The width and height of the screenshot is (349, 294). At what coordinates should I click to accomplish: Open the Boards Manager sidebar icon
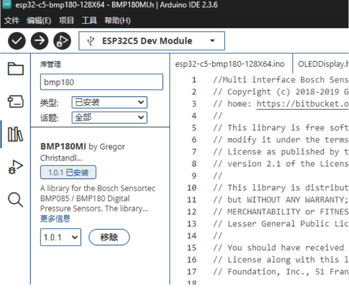click(15, 101)
